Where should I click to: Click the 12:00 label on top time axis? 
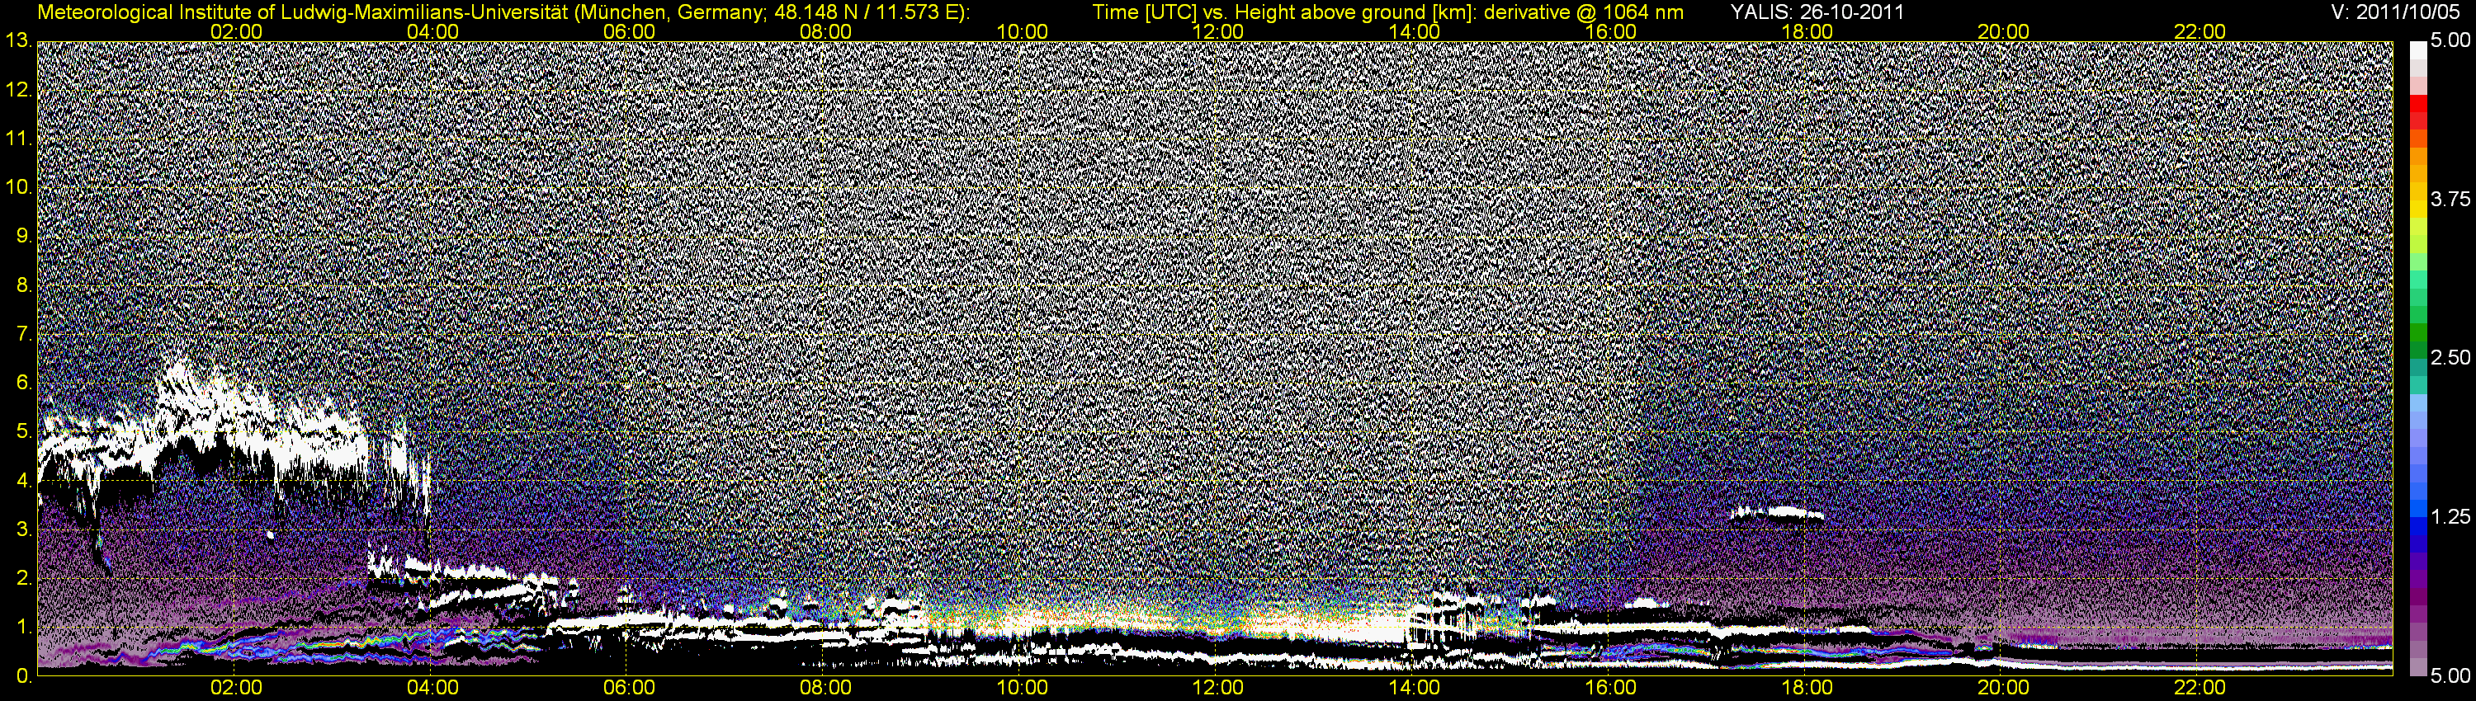coord(1218,31)
